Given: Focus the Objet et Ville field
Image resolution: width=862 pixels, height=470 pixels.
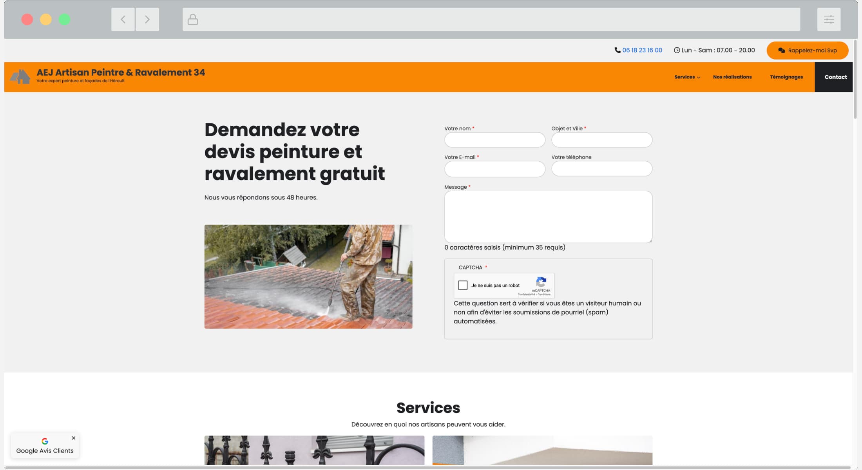Looking at the screenshot, I should (x=601, y=140).
